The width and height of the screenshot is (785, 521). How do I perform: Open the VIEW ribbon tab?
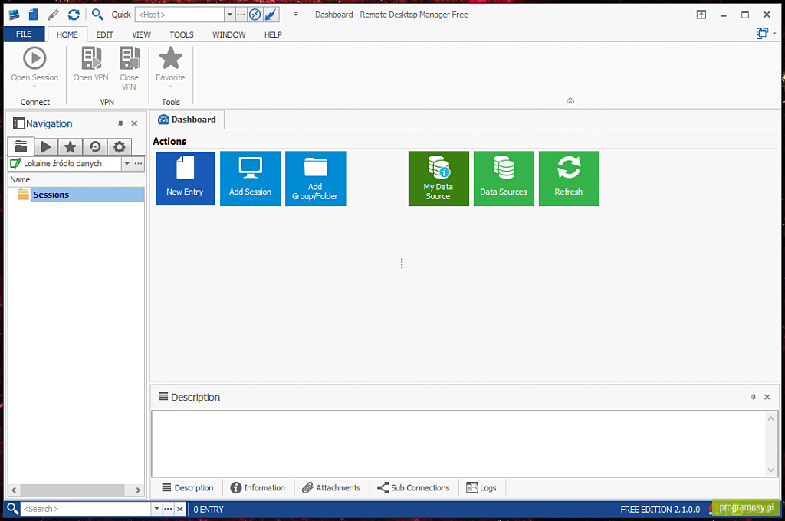click(x=141, y=34)
